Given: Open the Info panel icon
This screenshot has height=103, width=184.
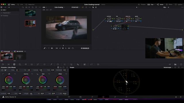Looking at the screenshot, I should coord(181,64).
